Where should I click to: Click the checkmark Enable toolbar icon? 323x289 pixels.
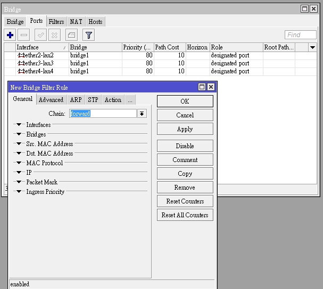click(x=40, y=35)
